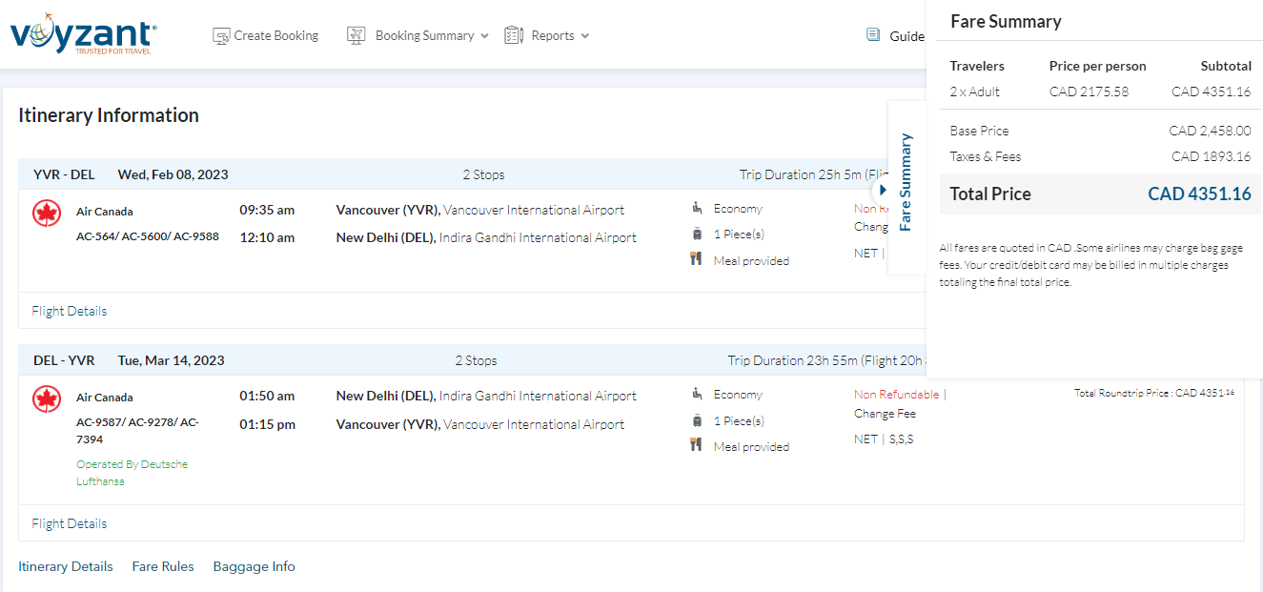Open the Itinerary Details link

tap(66, 566)
